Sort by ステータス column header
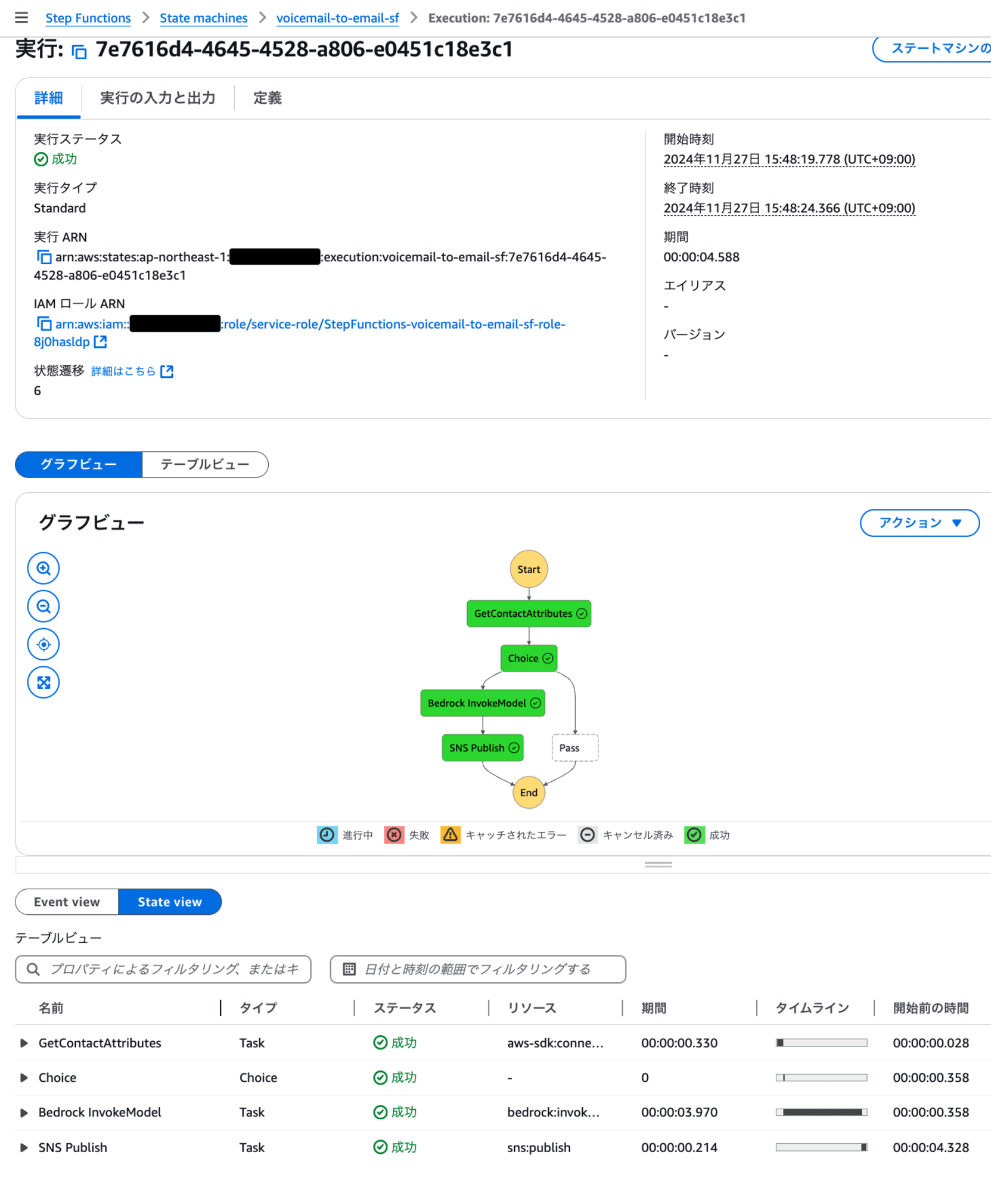This screenshot has width=991, height=1192. click(x=405, y=1008)
